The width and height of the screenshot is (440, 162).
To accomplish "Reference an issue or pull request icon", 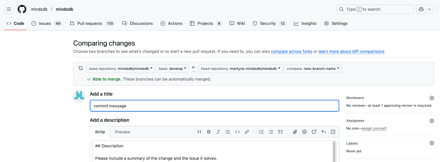I will click(x=314, y=132).
